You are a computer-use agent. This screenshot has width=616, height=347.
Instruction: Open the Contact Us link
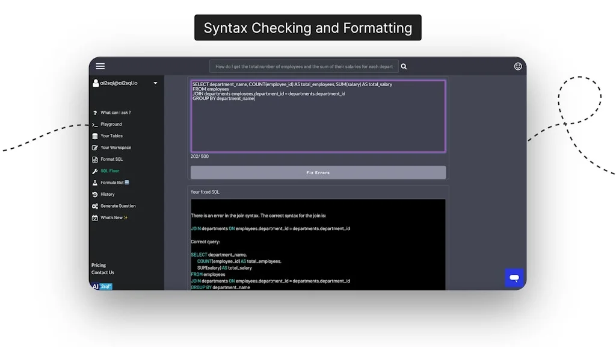[x=103, y=272]
